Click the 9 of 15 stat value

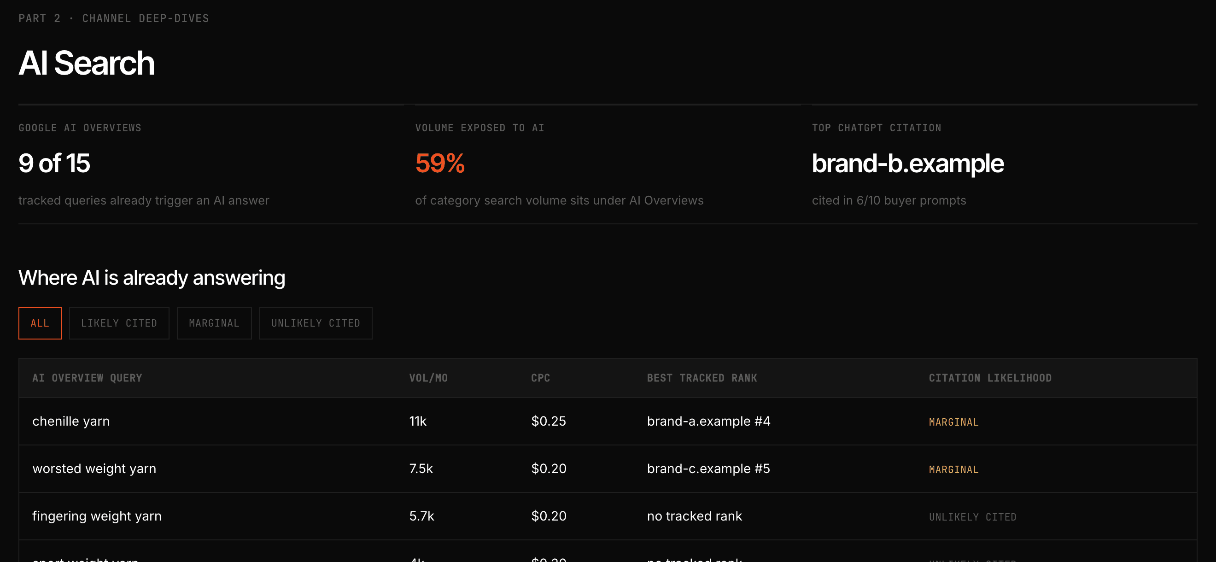pyautogui.click(x=54, y=164)
